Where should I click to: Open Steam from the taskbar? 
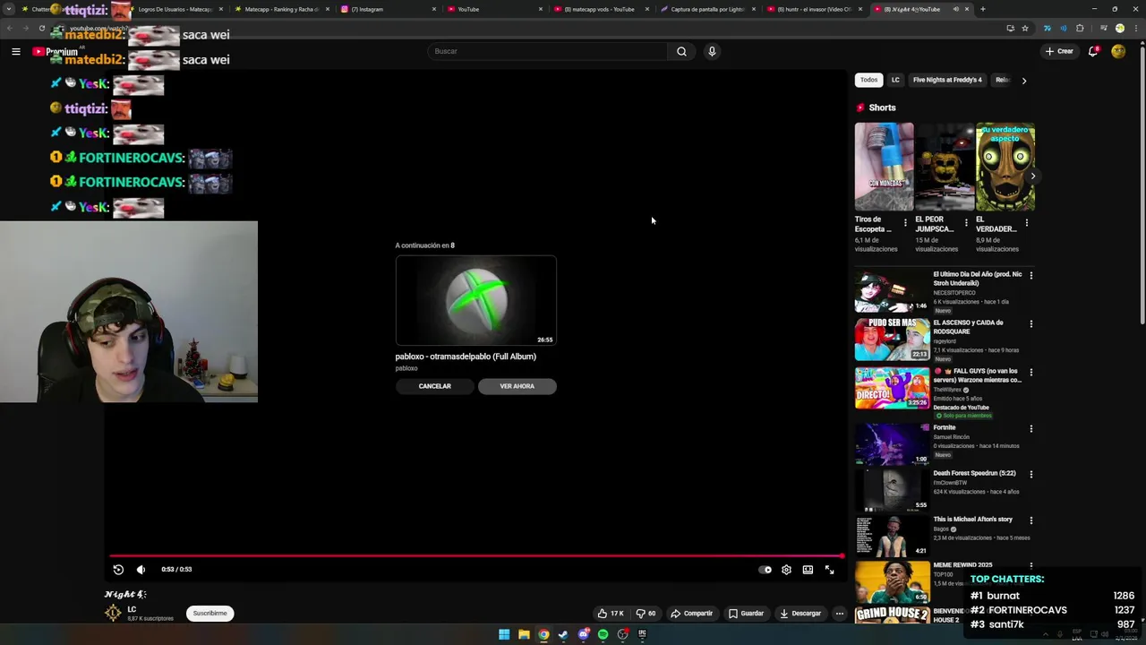pos(563,634)
